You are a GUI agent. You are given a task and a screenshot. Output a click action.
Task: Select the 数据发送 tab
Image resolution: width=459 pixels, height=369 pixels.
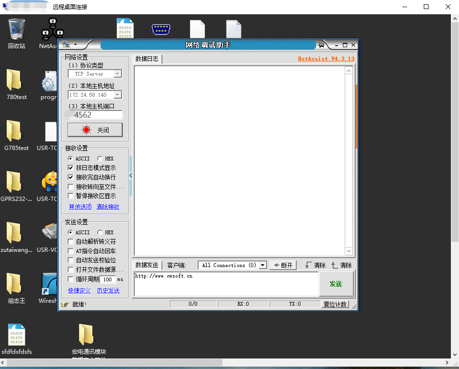[147, 265]
